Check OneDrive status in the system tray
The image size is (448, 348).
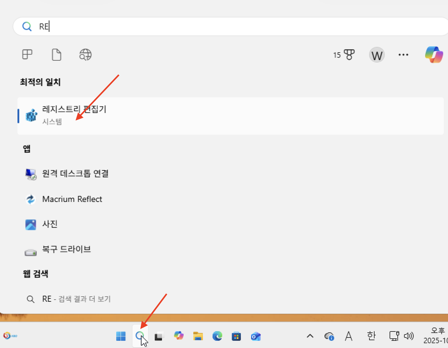click(x=329, y=336)
